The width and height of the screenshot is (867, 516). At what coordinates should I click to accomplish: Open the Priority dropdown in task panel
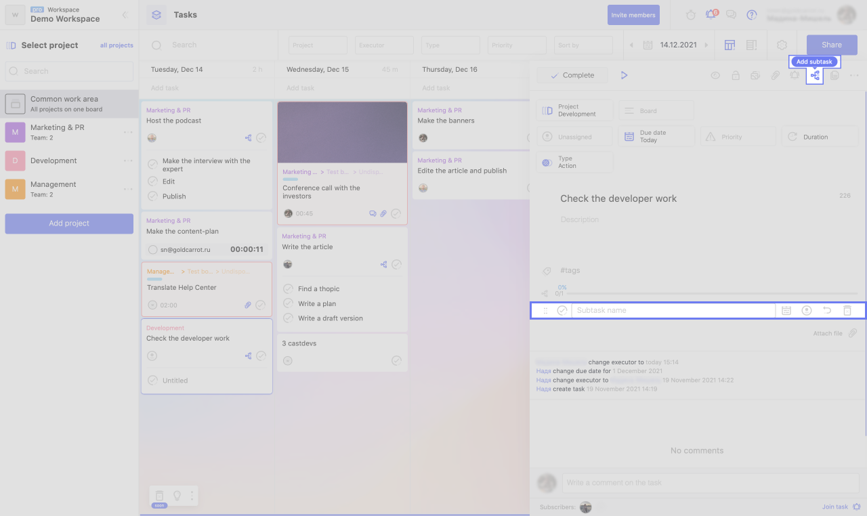[738, 137]
